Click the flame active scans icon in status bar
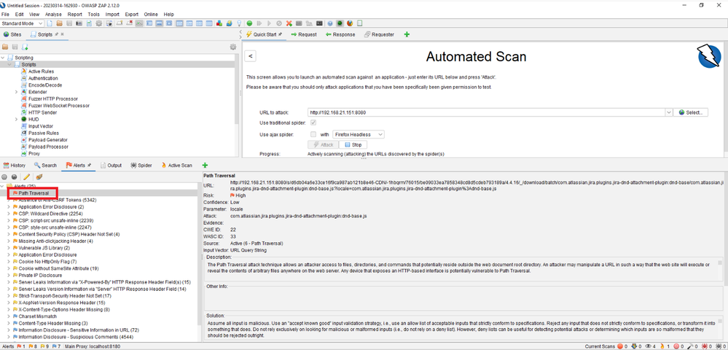Screen dimensions: 728x350 pos(662,346)
